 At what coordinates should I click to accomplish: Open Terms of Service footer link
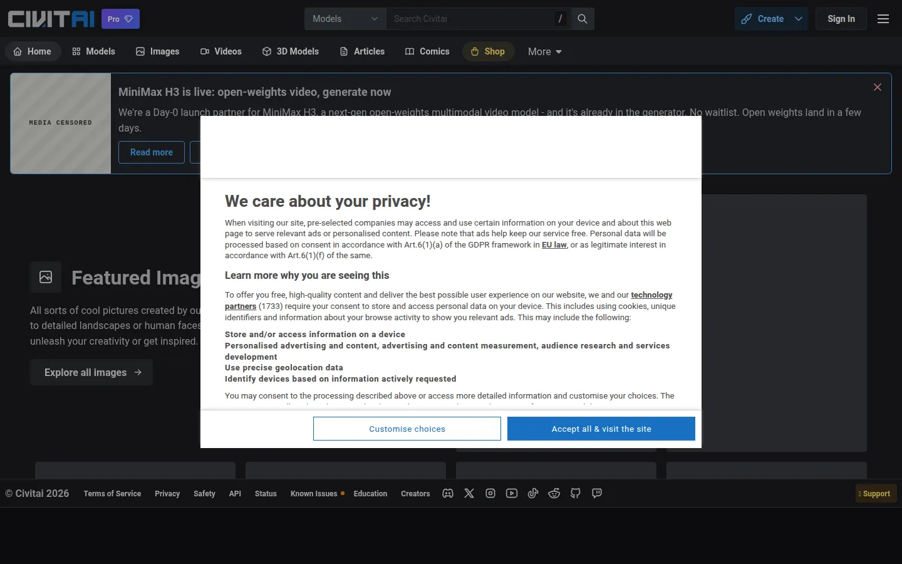(112, 494)
